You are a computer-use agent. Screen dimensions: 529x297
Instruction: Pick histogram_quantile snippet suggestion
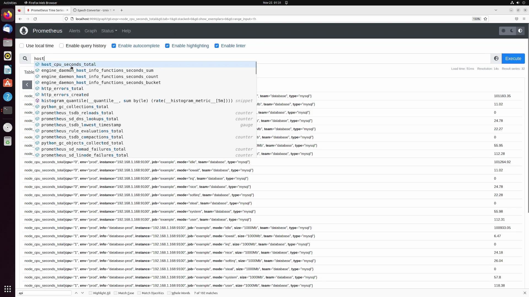[x=145, y=101]
